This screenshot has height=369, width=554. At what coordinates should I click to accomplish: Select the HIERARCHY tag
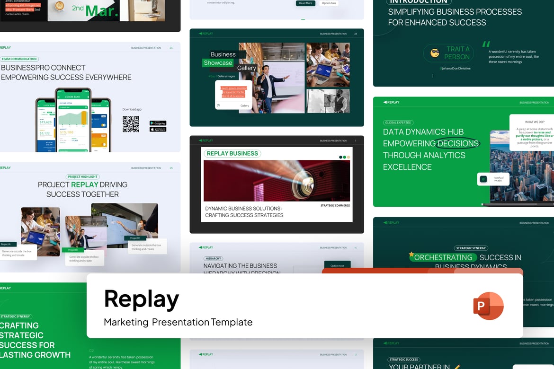tap(213, 258)
